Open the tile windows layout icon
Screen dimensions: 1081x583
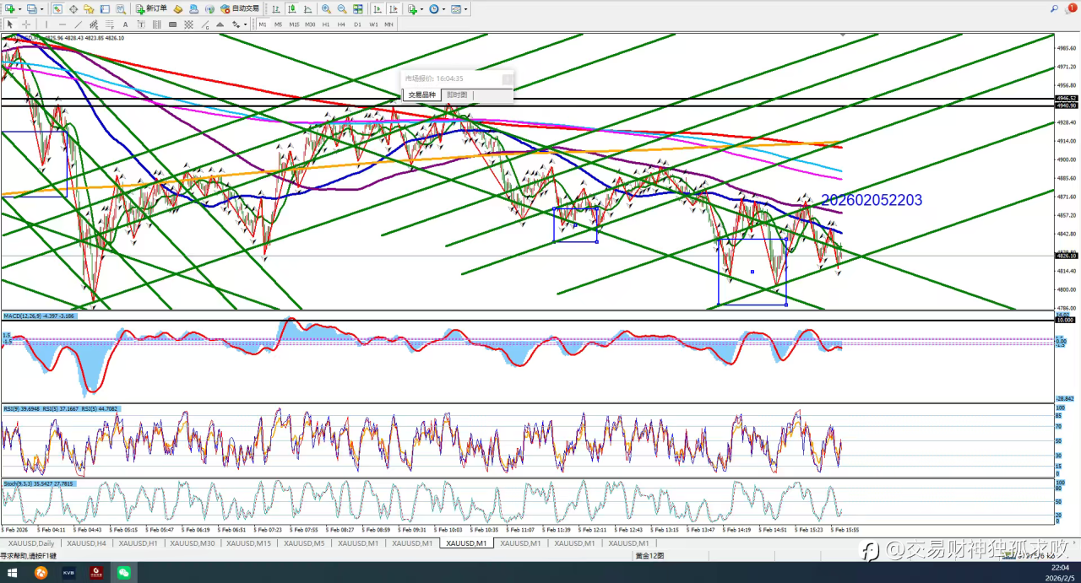click(x=358, y=8)
